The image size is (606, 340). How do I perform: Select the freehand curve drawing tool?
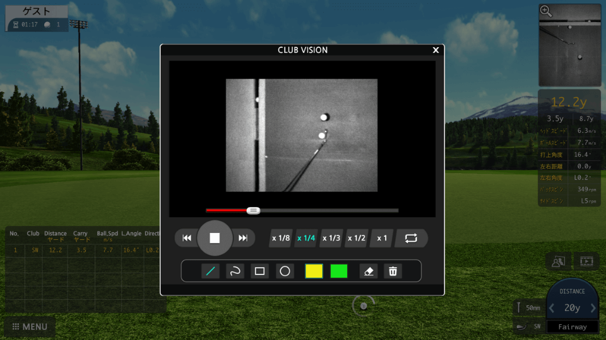click(x=234, y=271)
